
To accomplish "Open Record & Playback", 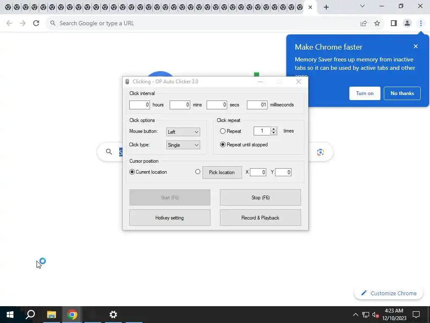I will tap(260, 218).
